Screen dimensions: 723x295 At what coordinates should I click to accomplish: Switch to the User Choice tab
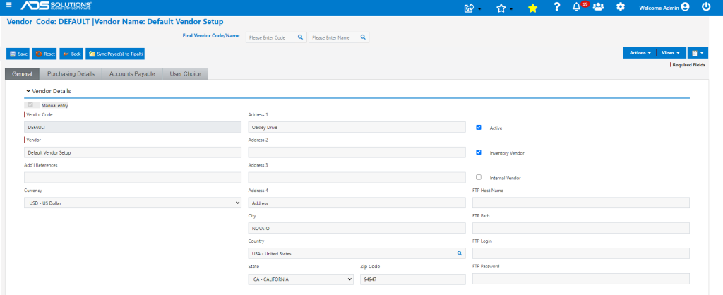pyautogui.click(x=186, y=73)
